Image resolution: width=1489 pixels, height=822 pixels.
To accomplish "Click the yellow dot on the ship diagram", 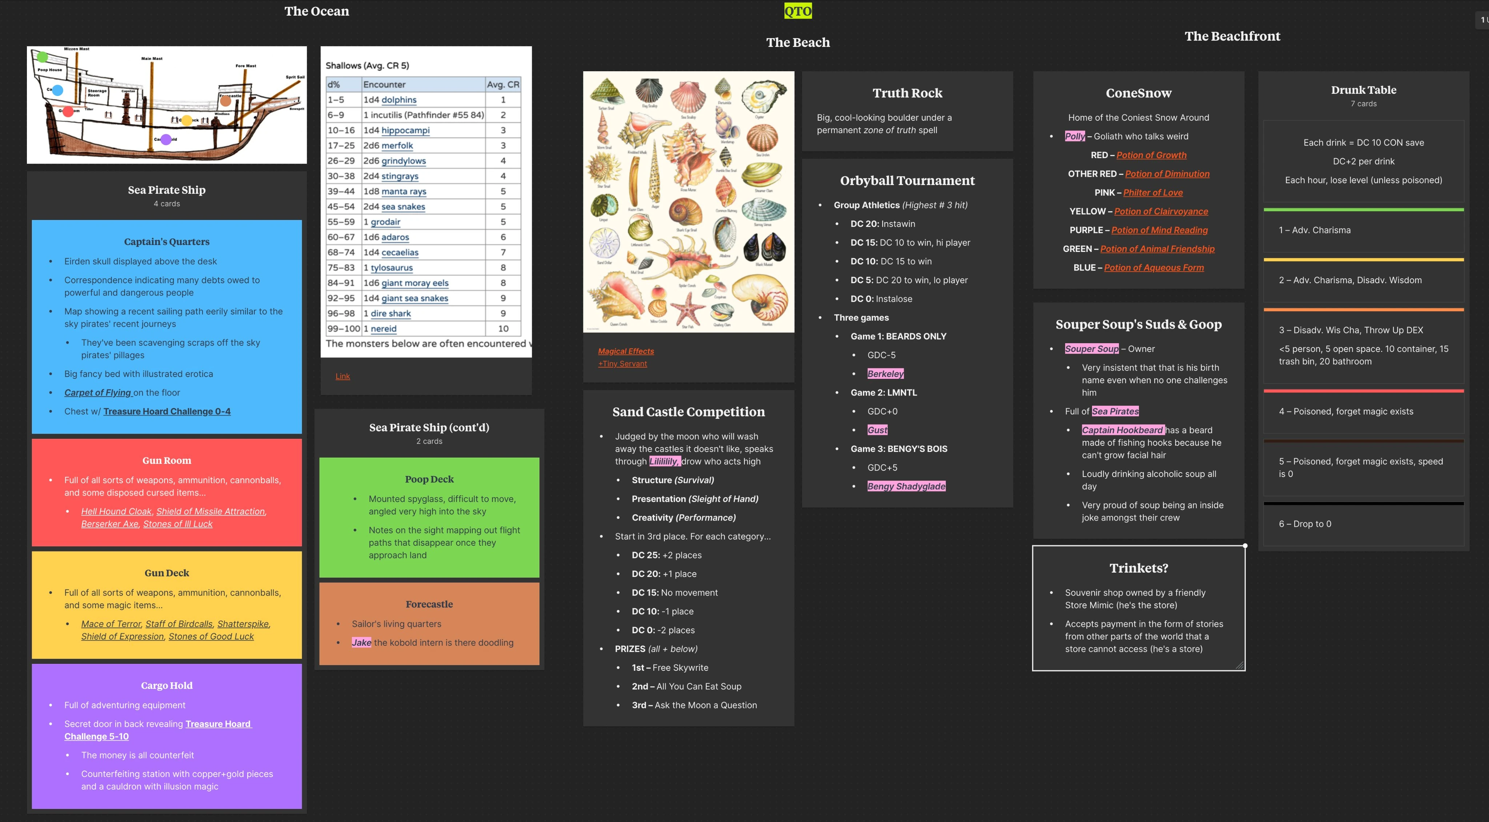I will coord(186,121).
